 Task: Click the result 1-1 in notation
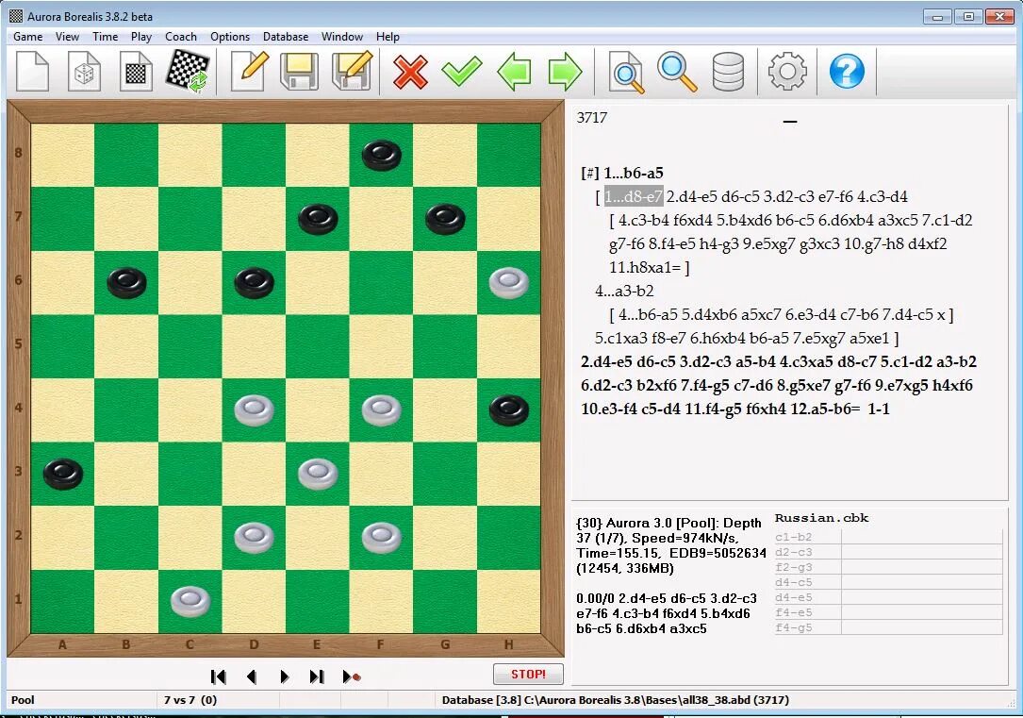tap(879, 409)
